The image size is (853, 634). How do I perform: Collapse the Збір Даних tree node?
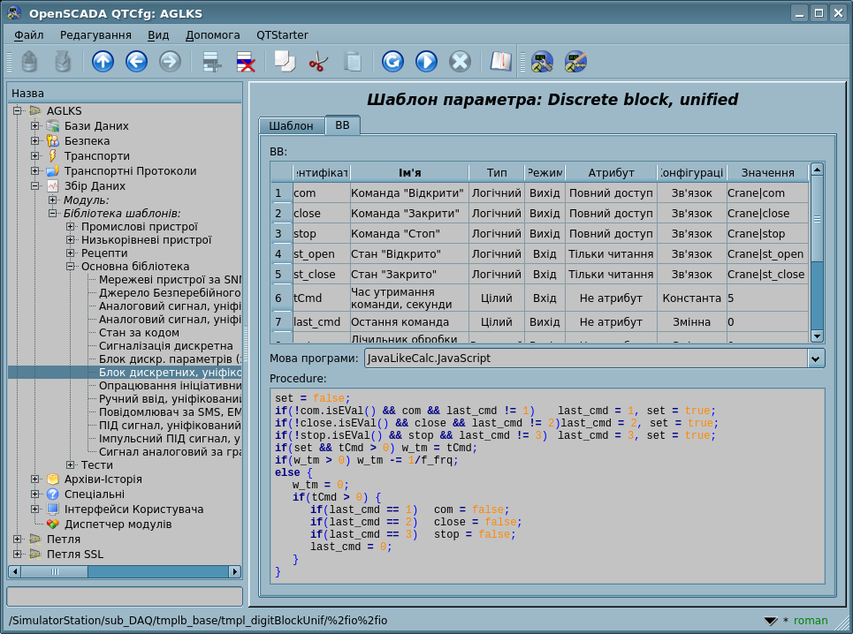click(x=35, y=186)
